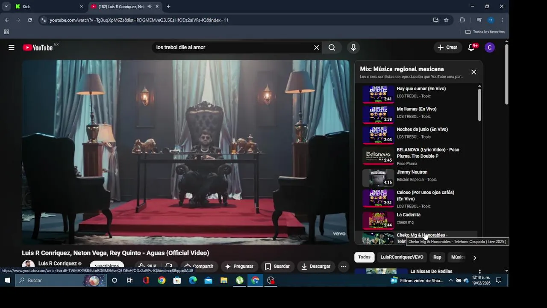547x308 pixels.
Task: Click the page vertical scrollbar
Action: [x=507, y=74]
